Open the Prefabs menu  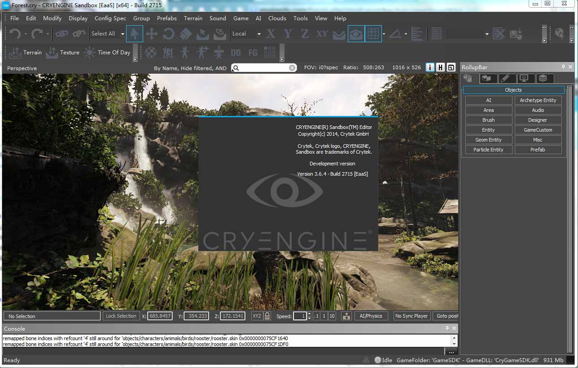[x=167, y=18]
